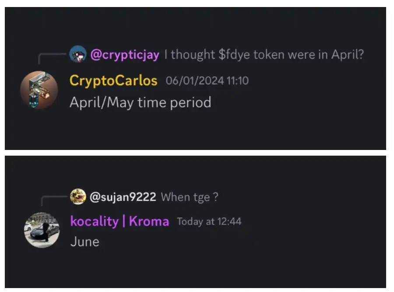Click CryptoCarlos's large profile avatar
Image resolution: width=394 pixels, height=292 pixels.
coord(39,90)
